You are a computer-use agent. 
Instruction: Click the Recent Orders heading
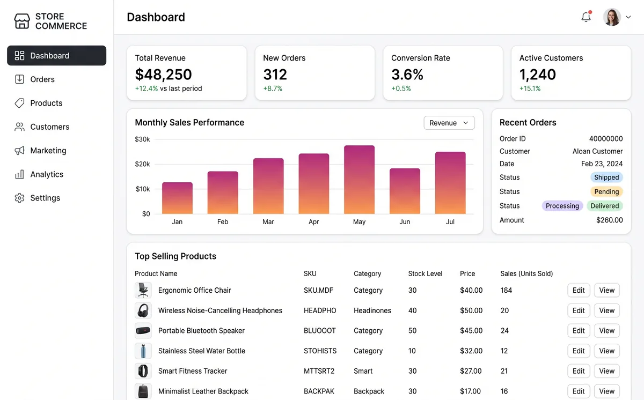point(528,123)
